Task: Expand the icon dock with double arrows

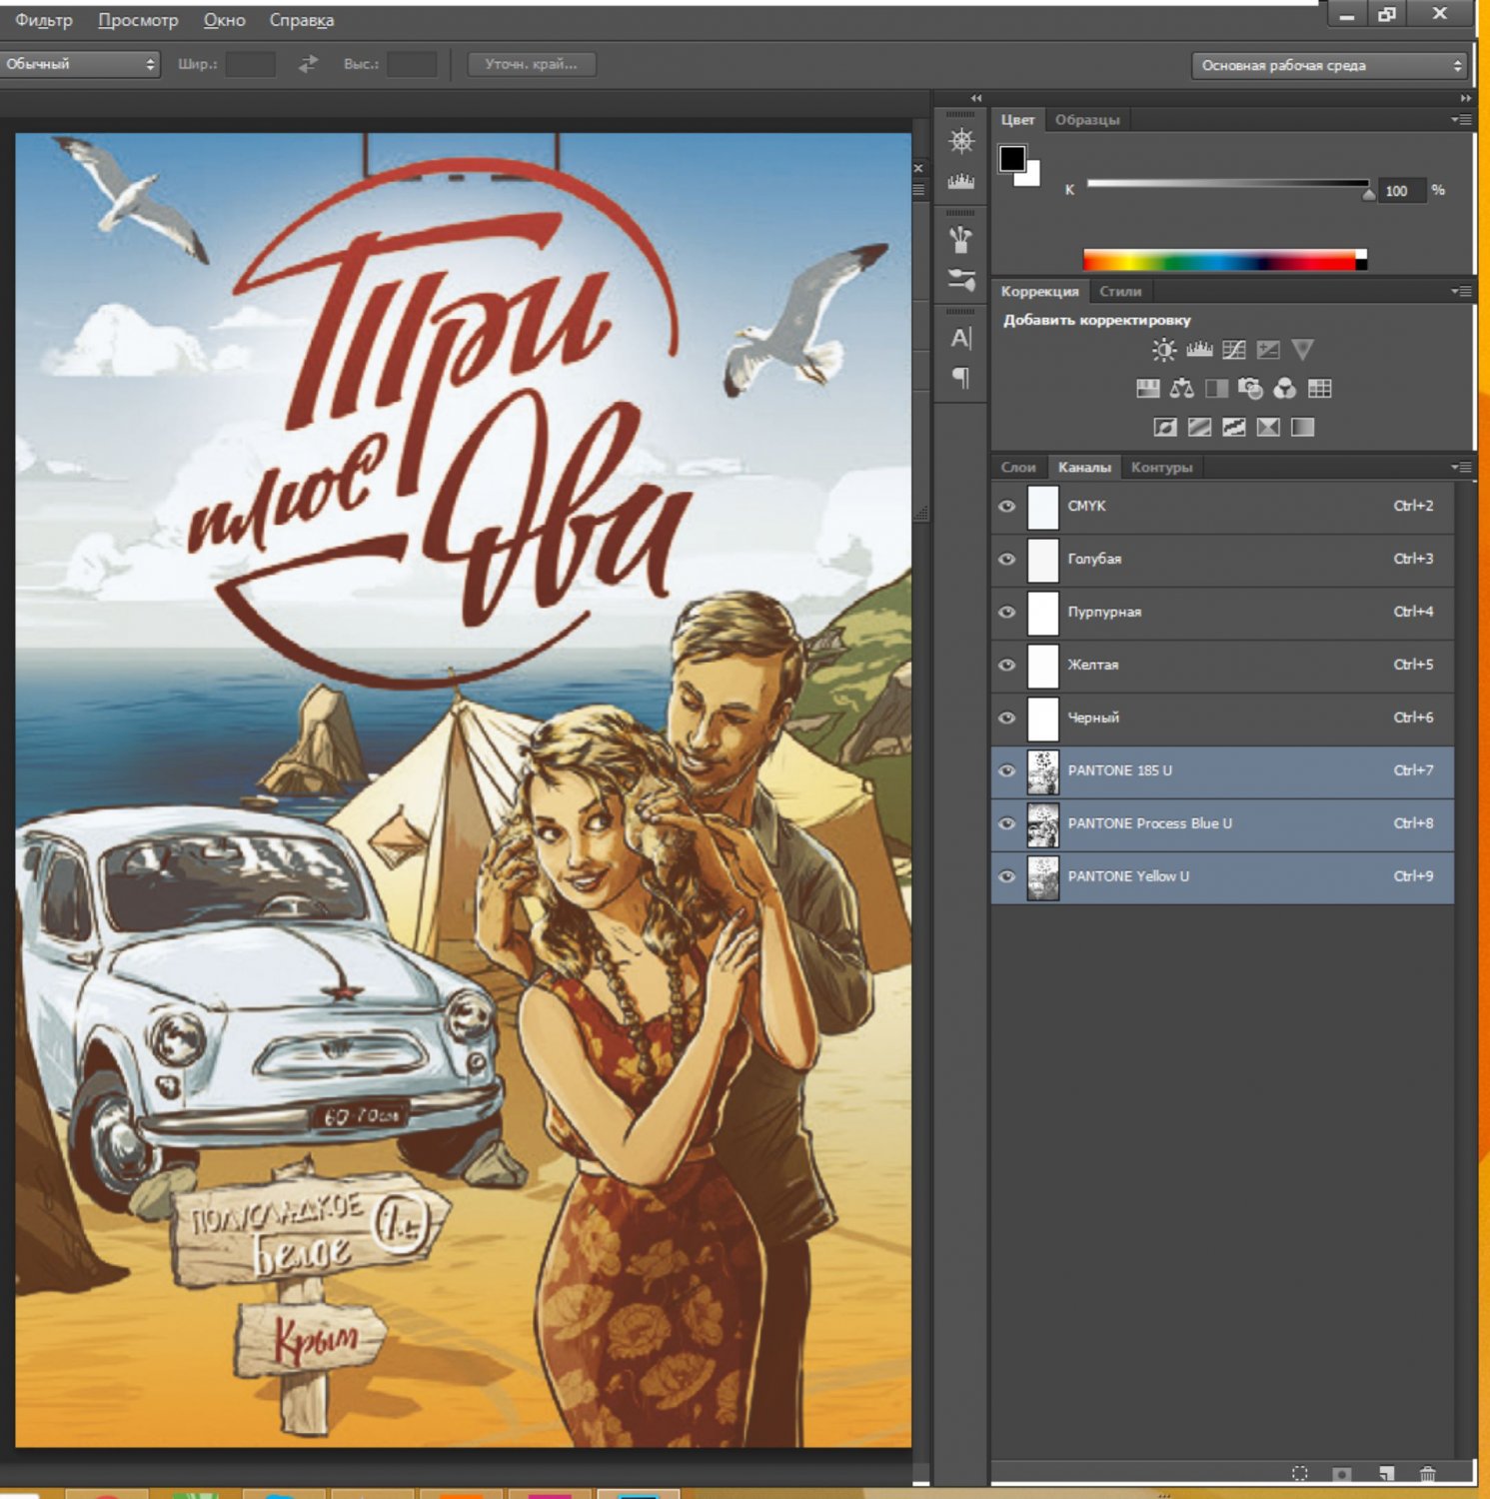Action: click(976, 98)
